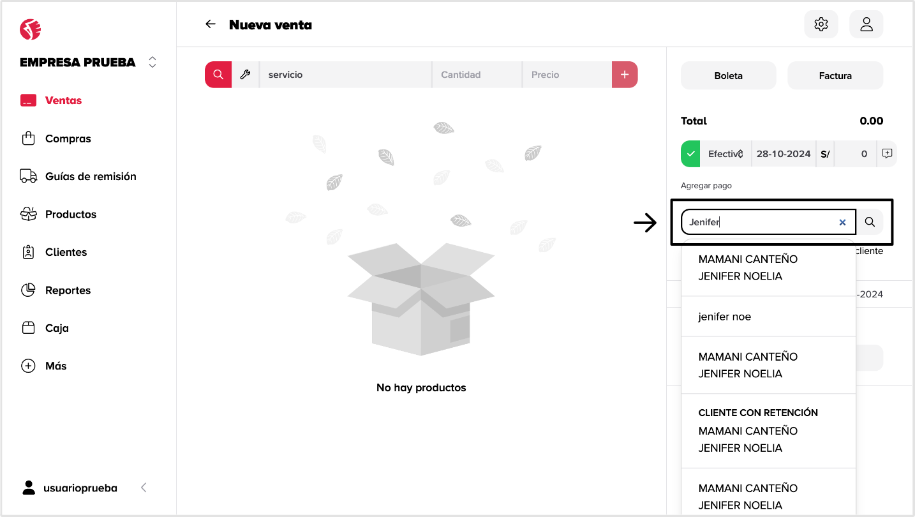The height and width of the screenshot is (517, 915).
Task: Expand the EMPRESA PRUEBA company selector
Action: [x=152, y=62]
